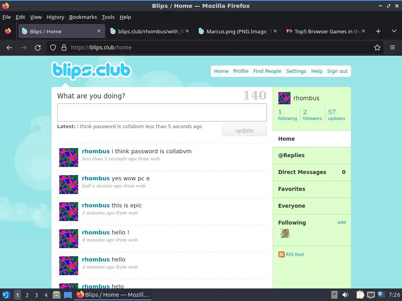Open the File menu
The image size is (402, 301).
[x=6, y=17]
